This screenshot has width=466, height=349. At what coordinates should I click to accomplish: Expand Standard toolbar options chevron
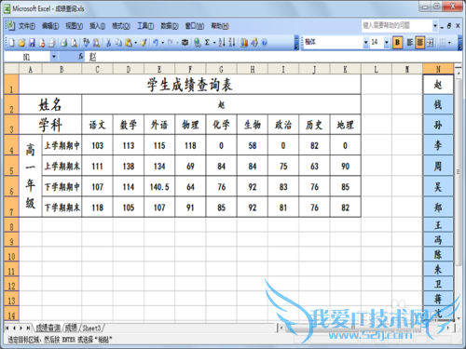296,43
